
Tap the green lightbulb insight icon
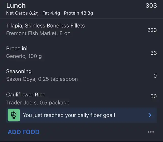point(14,115)
